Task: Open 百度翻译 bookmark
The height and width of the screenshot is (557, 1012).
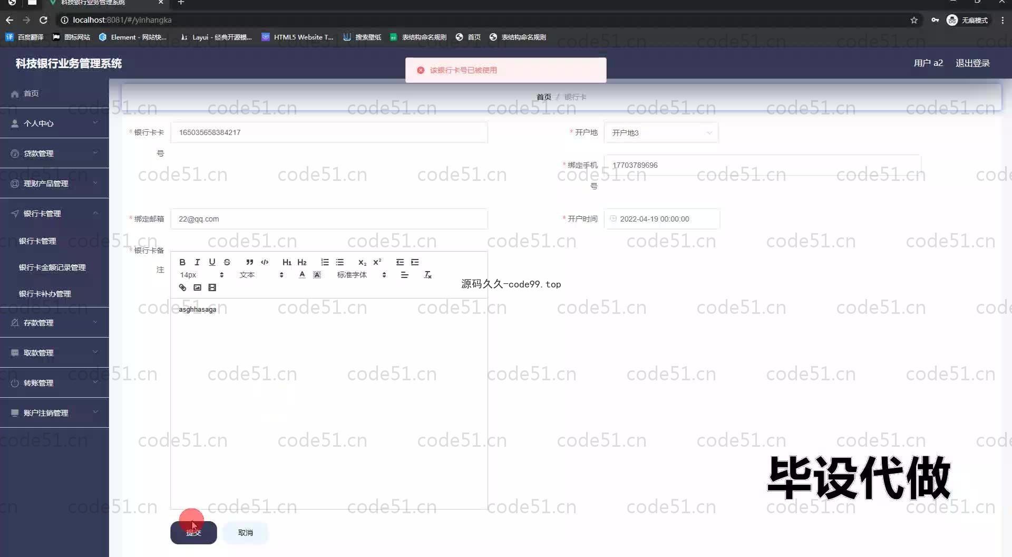Action: [x=24, y=37]
